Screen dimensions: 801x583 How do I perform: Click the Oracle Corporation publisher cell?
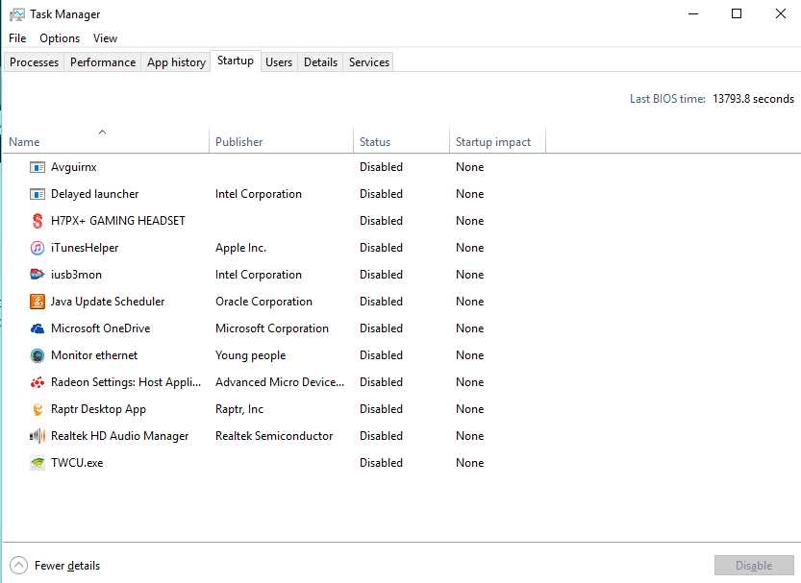click(x=263, y=302)
